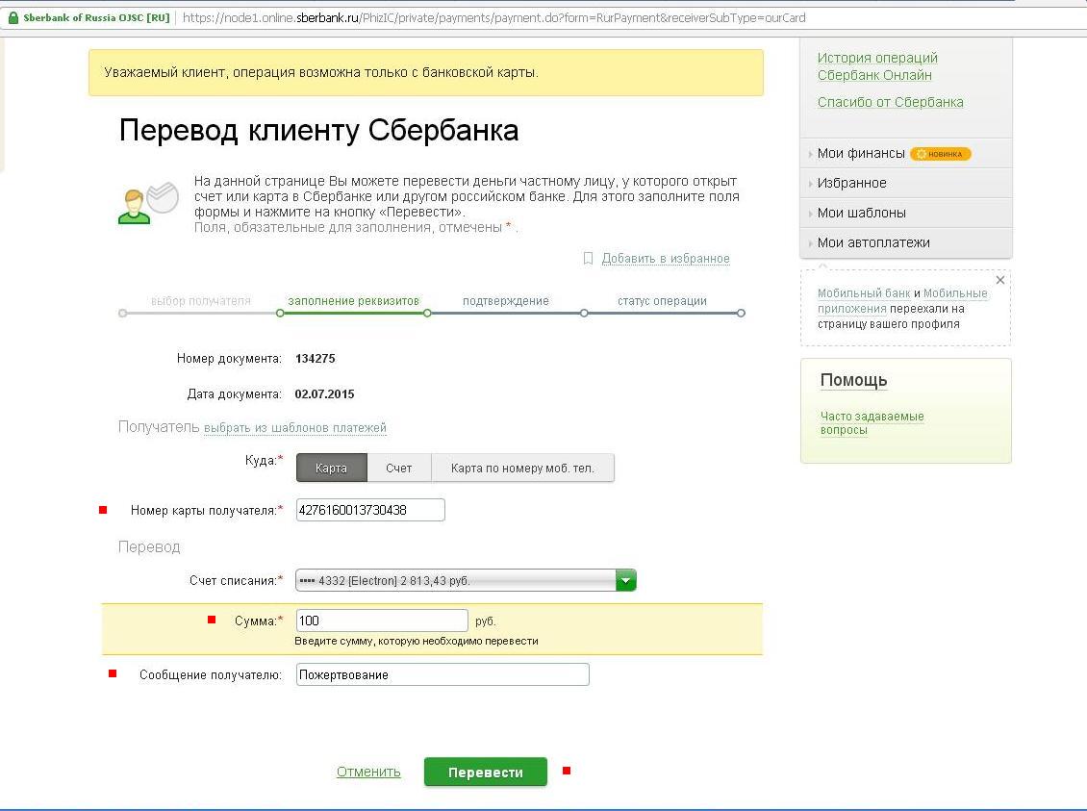The width and height of the screenshot is (1087, 811).
Task: Open Часто задаваемые вопросы help link
Action: click(x=872, y=423)
